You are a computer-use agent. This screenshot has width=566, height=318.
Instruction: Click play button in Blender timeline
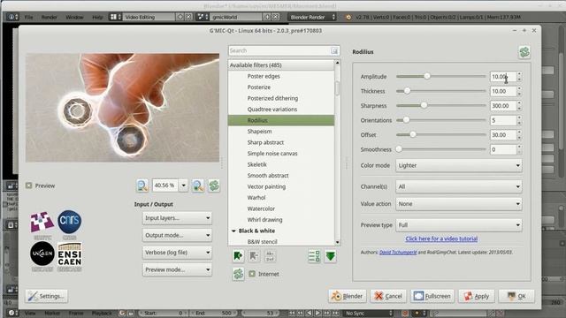tap(318, 313)
